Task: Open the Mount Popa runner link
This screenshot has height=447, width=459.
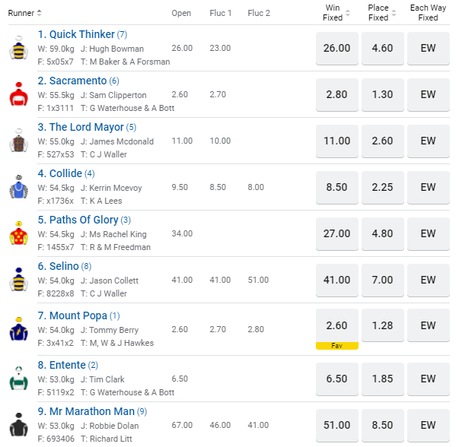Action: (x=78, y=315)
